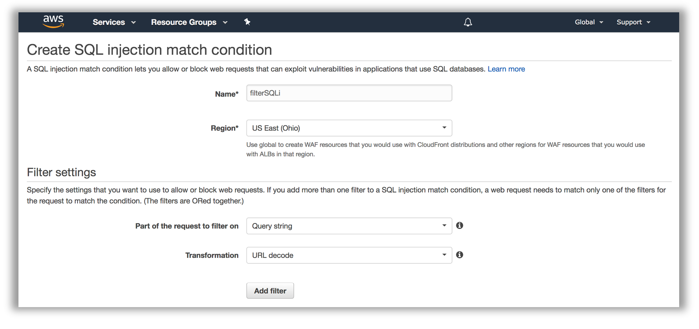Open the Resource Groups menu
699x329 pixels.
click(189, 22)
